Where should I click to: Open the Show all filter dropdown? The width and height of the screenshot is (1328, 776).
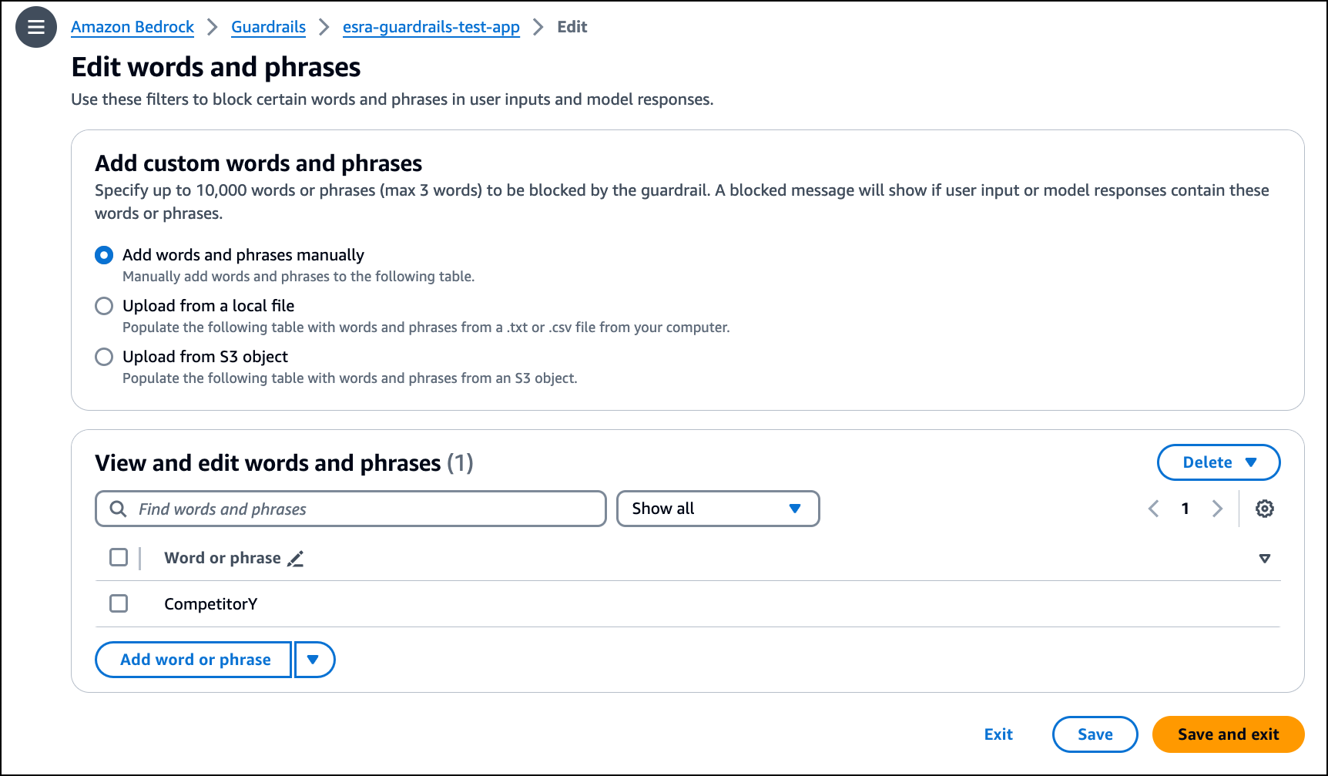[x=718, y=509]
